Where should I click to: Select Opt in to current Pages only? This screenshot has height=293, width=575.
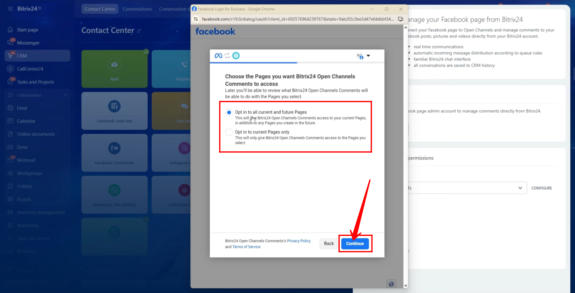[229, 132]
